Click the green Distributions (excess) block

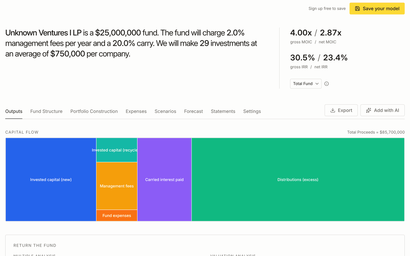[298, 179]
